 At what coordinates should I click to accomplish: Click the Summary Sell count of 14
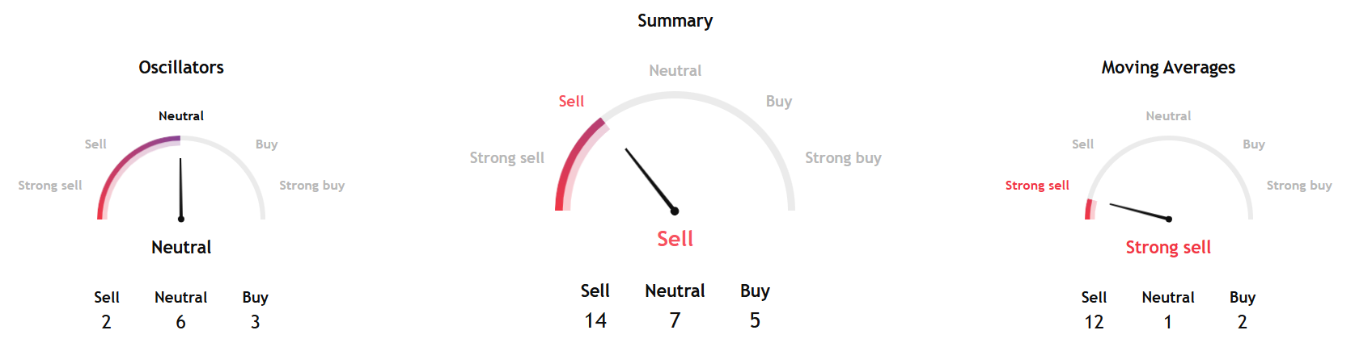tap(595, 320)
